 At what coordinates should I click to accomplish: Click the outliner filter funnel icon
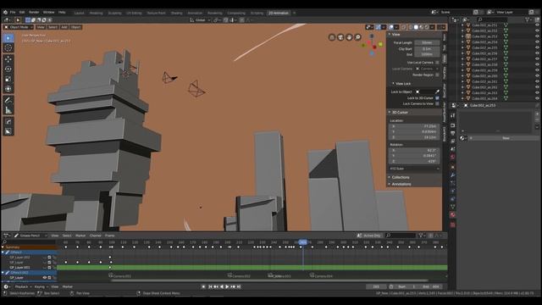click(x=527, y=20)
